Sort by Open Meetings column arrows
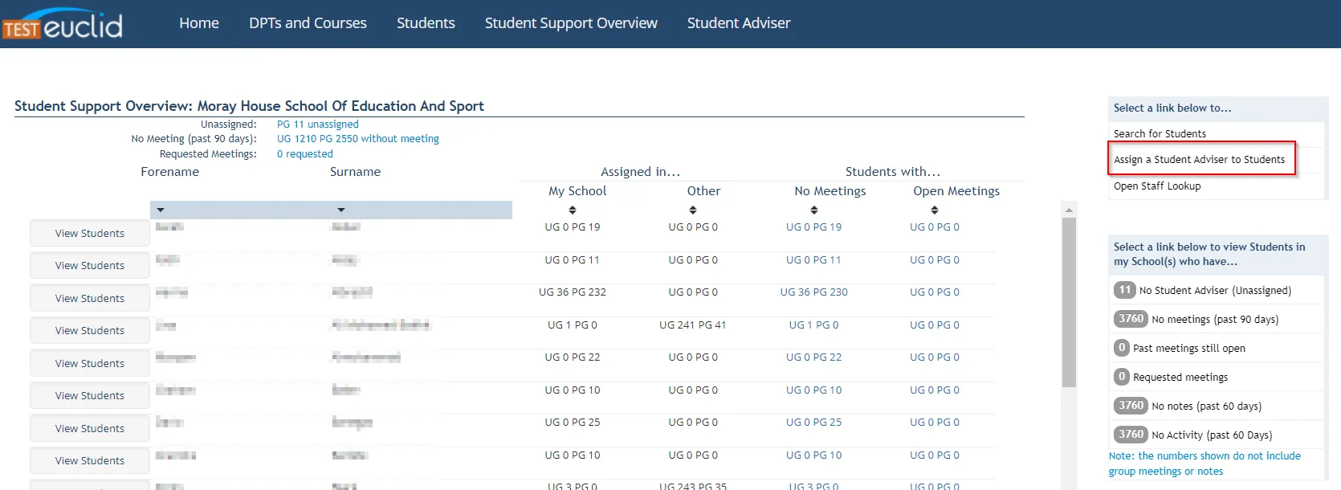 (935, 210)
